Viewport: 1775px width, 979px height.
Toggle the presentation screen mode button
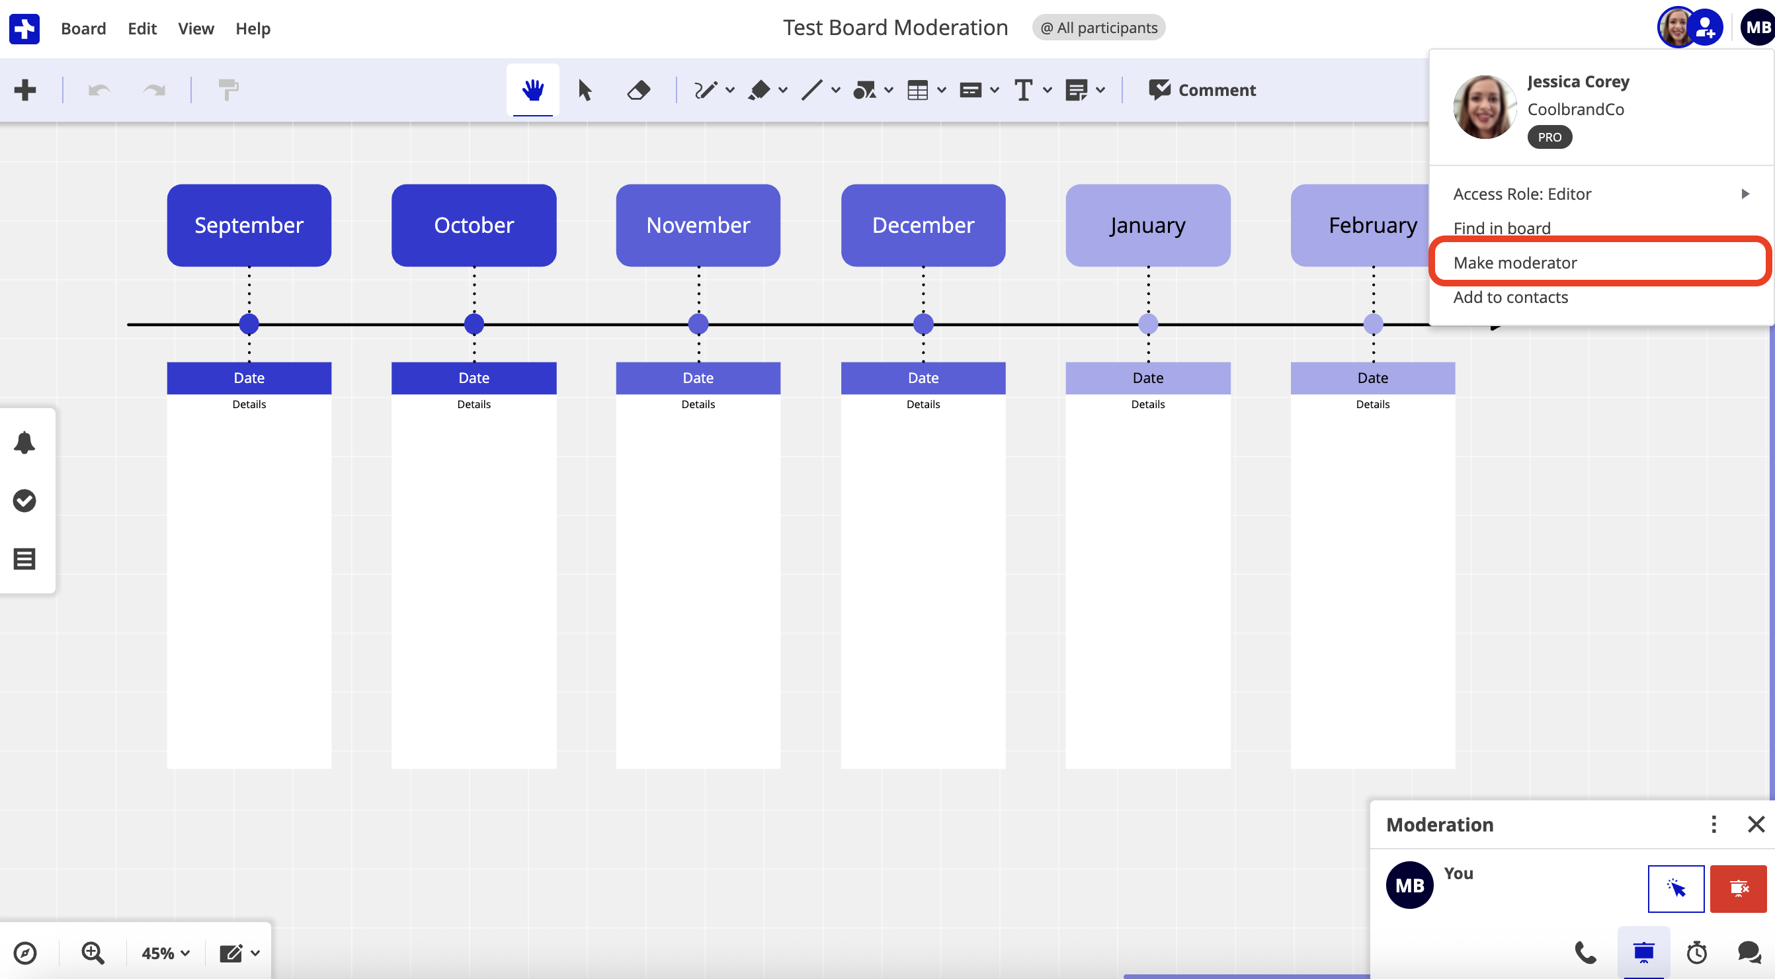click(1643, 953)
